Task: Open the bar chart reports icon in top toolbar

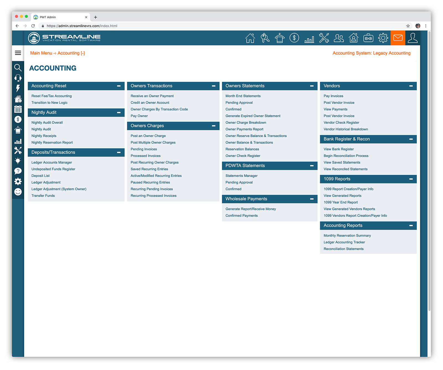Action: click(309, 39)
